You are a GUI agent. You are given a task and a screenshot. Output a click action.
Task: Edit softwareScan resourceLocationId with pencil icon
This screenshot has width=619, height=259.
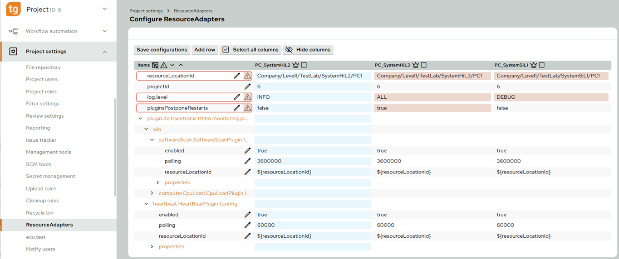247,172
